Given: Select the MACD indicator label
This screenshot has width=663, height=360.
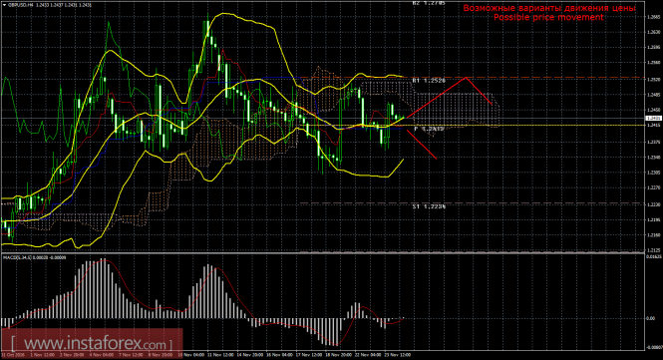Looking at the screenshot, I should (x=34, y=257).
